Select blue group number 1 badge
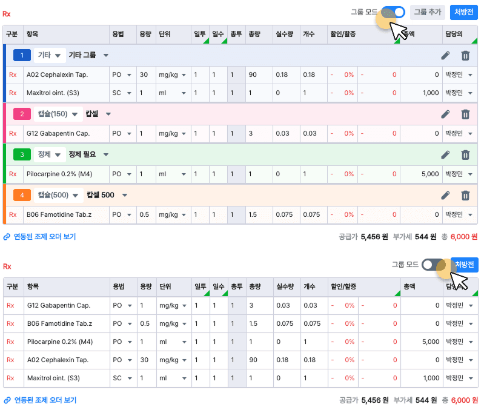This screenshot has height=413, width=484. pos(22,55)
